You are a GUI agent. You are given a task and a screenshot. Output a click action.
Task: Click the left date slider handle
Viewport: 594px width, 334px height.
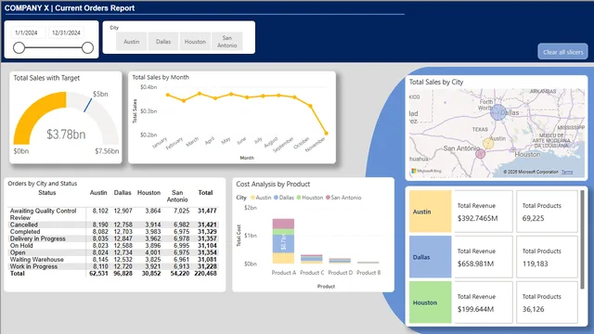point(19,47)
